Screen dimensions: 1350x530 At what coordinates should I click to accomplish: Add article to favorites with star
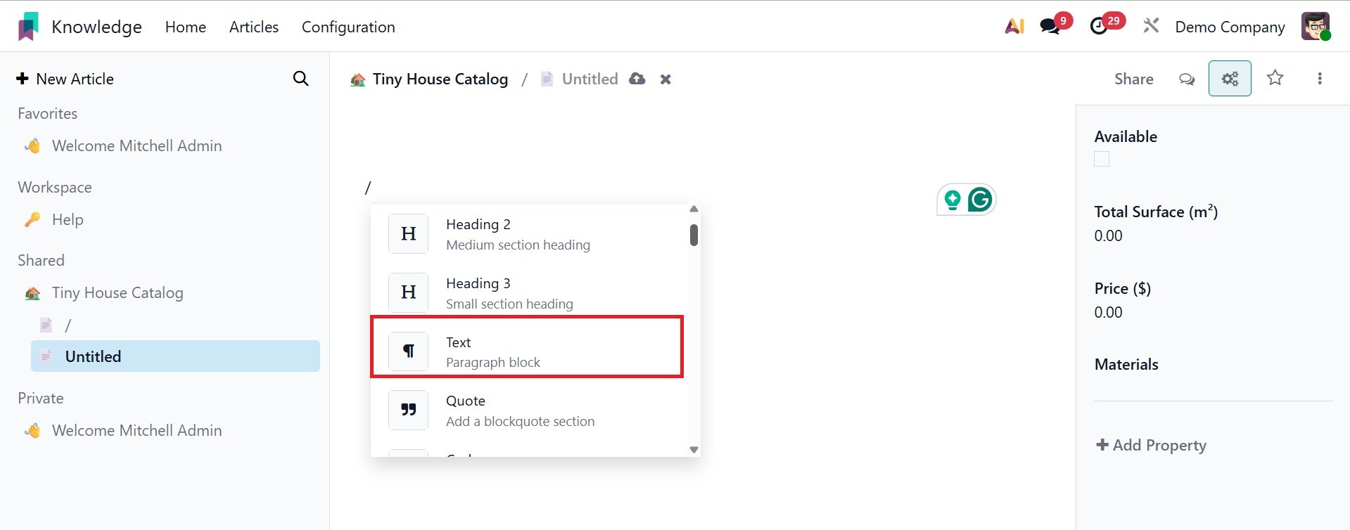coord(1275,78)
